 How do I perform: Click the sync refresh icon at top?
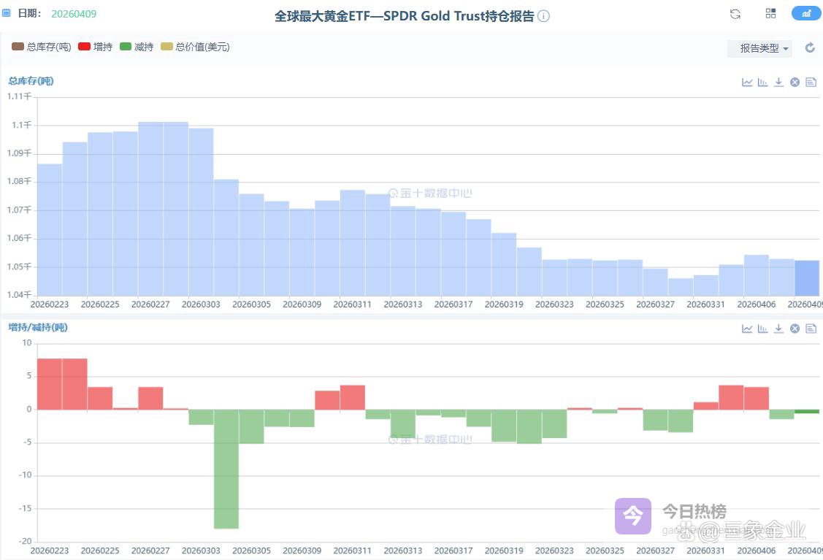(735, 14)
